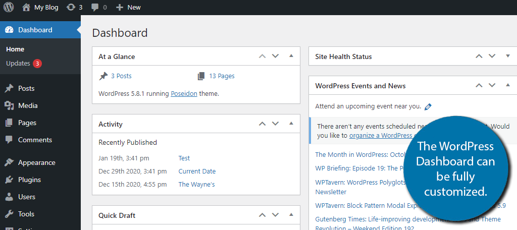Viewport: 517px width, 230px height.
Task: Click the pencil edit location icon
Action: coord(428,107)
